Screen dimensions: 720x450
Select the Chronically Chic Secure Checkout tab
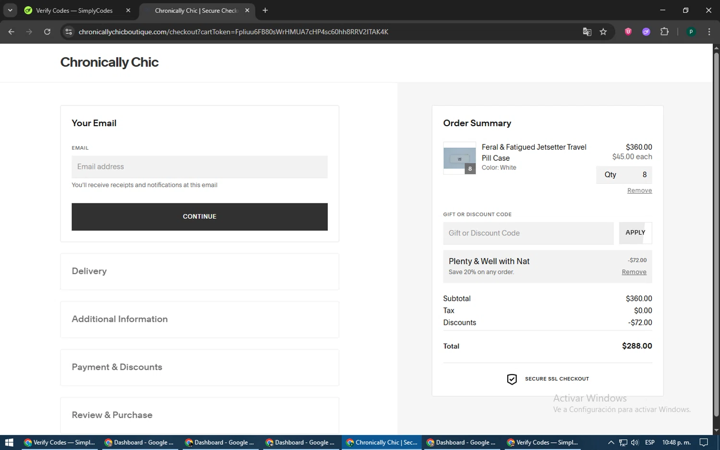pyautogui.click(x=196, y=11)
